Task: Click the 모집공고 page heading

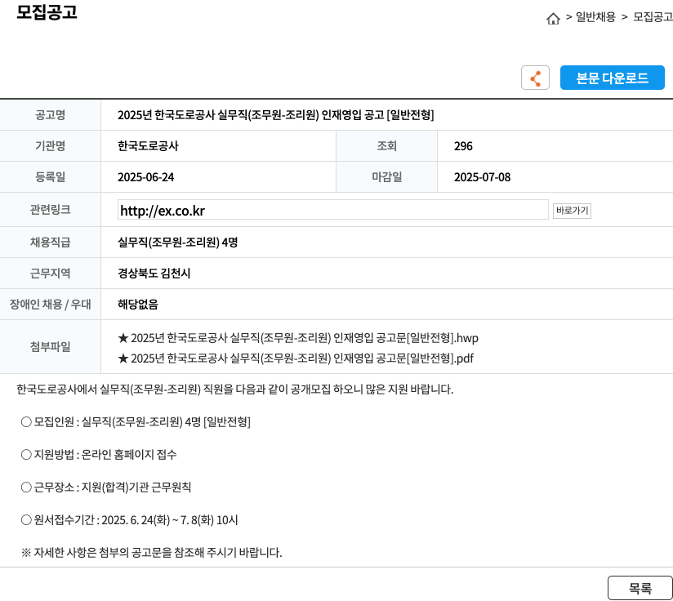Action: pyautogui.click(x=47, y=12)
